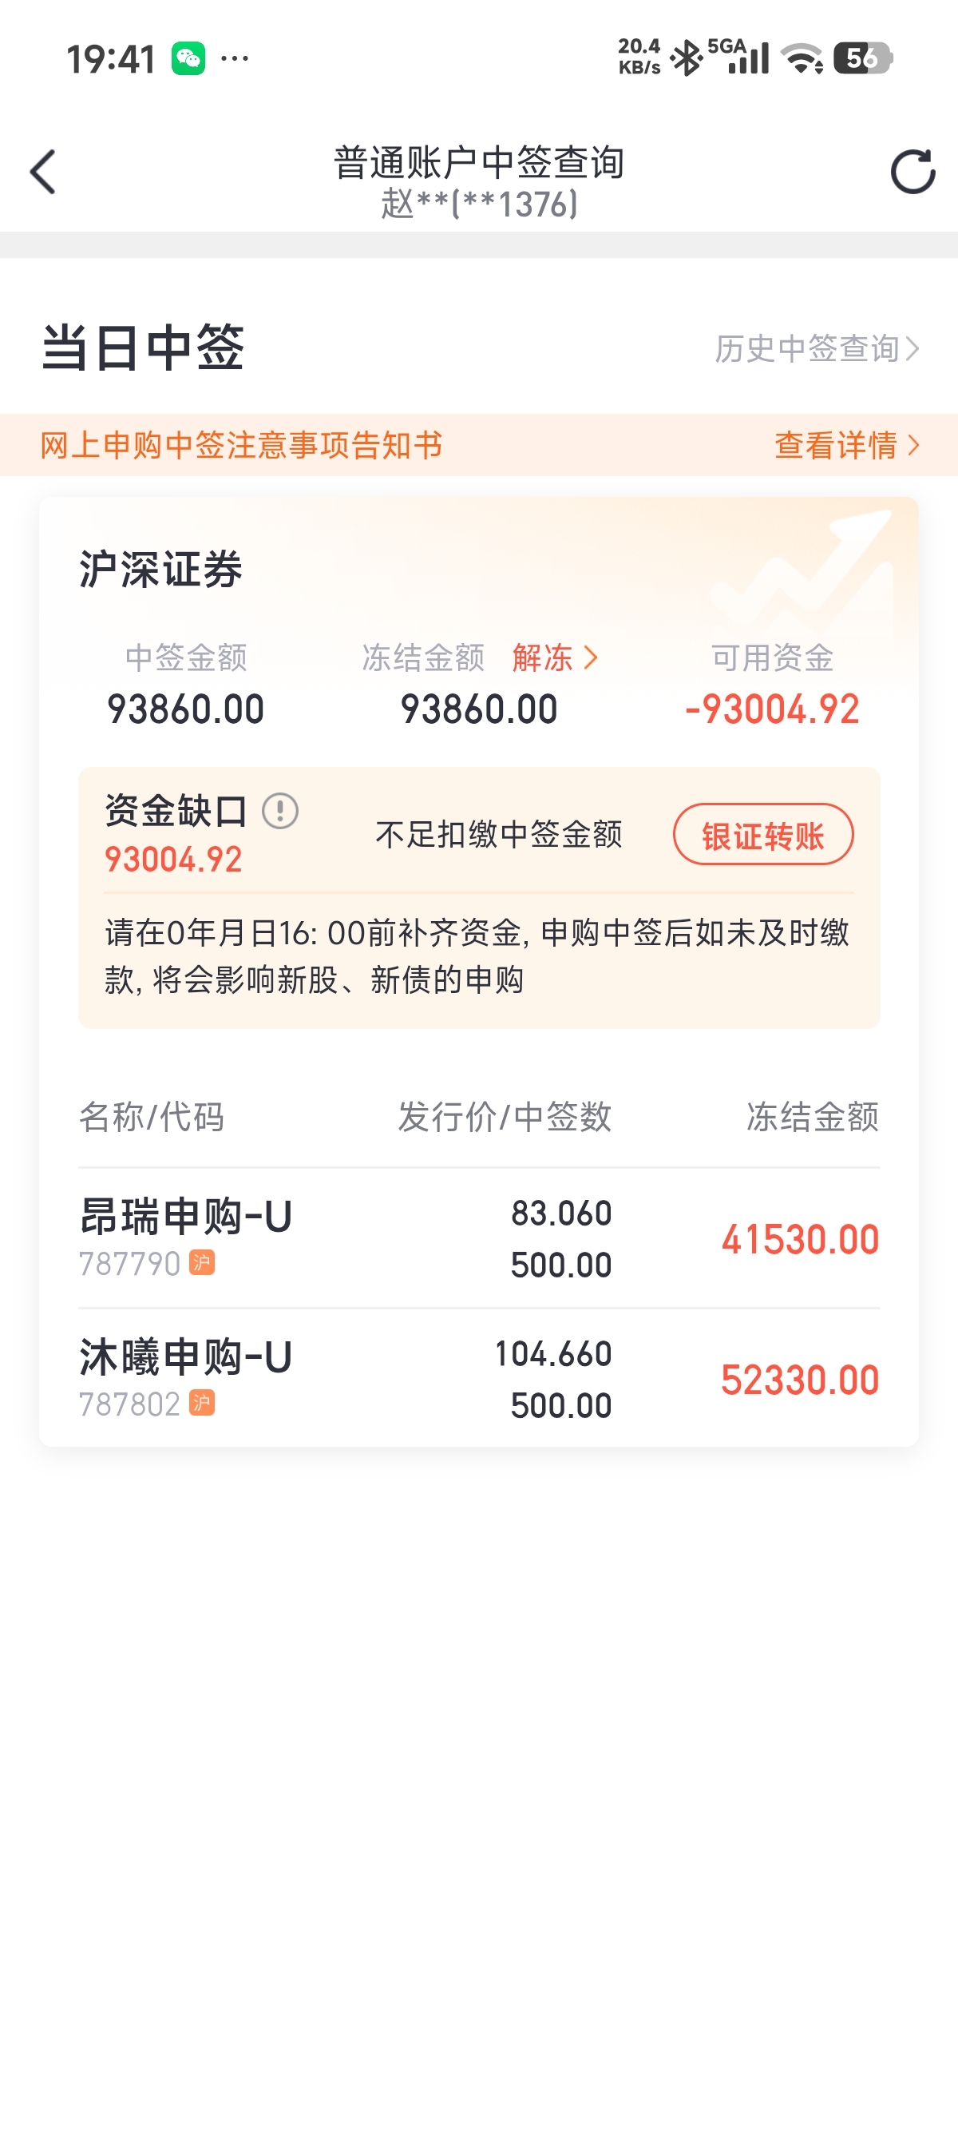Open 网上申购中签注意事项告知书 notice
Image resolution: width=958 pixels, height=2133 pixels.
pos(242,446)
